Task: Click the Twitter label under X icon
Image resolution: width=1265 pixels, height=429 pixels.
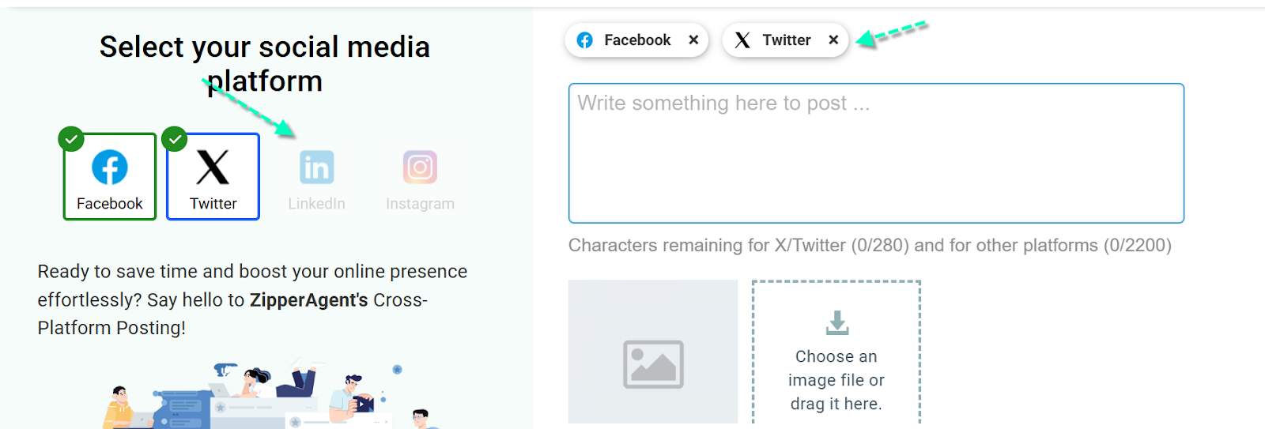Action: pos(213,204)
